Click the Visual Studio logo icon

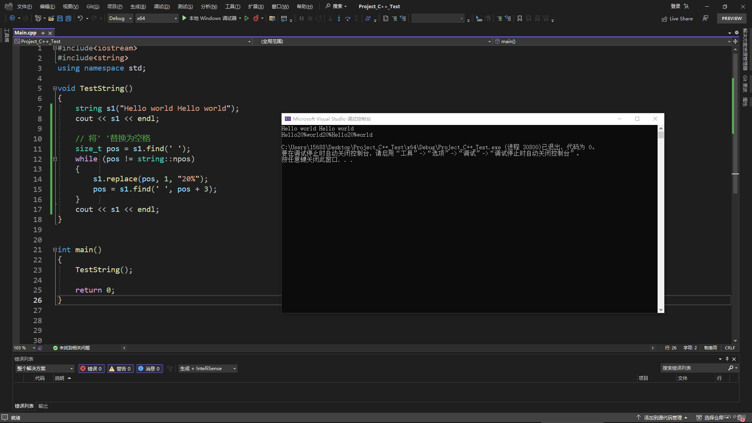coord(8,6)
